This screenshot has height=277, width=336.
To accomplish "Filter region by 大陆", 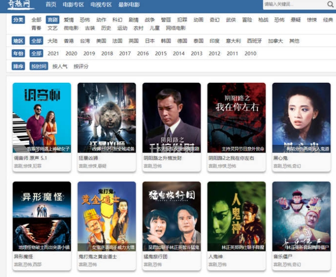I will pyautogui.click(x=52, y=40).
